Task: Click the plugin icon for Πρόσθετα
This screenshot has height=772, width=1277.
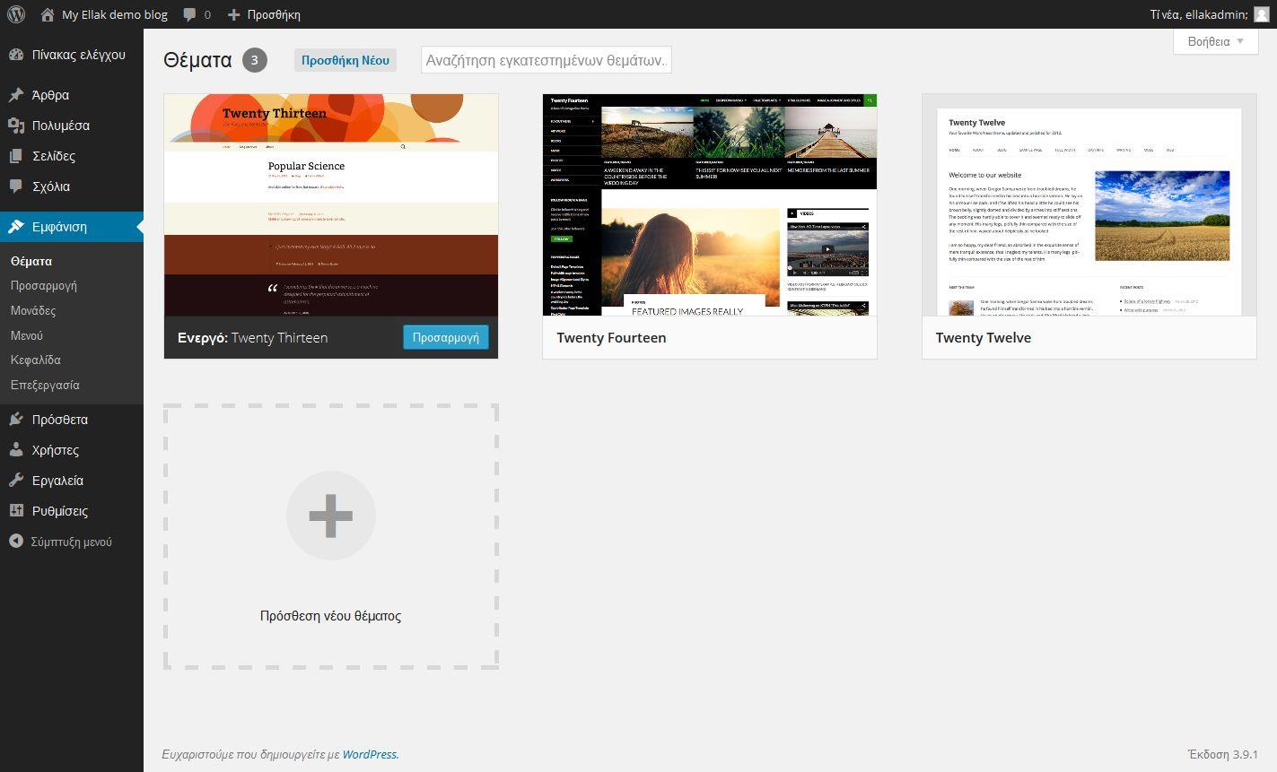Action: point(16,420)
